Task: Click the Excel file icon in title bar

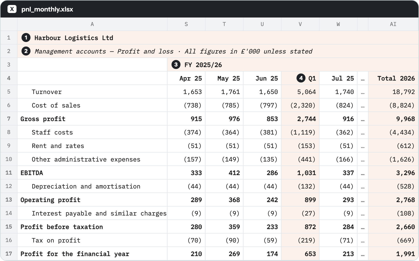Action: point(12,9)
